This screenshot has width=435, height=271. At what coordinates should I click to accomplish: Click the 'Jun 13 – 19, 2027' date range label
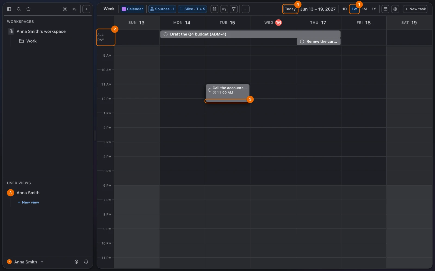pyautogui.click(x=318, y=9)
